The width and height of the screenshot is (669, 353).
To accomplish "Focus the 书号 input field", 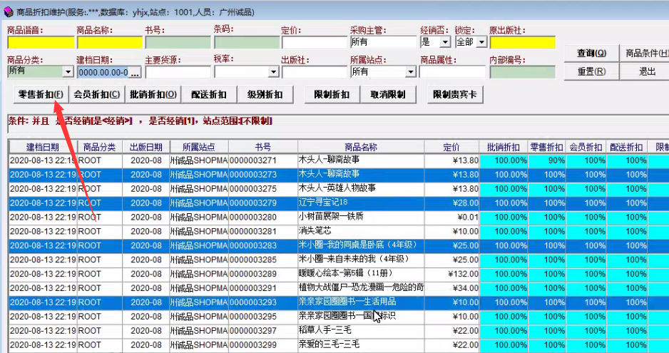I will click(x=178, y=43).
